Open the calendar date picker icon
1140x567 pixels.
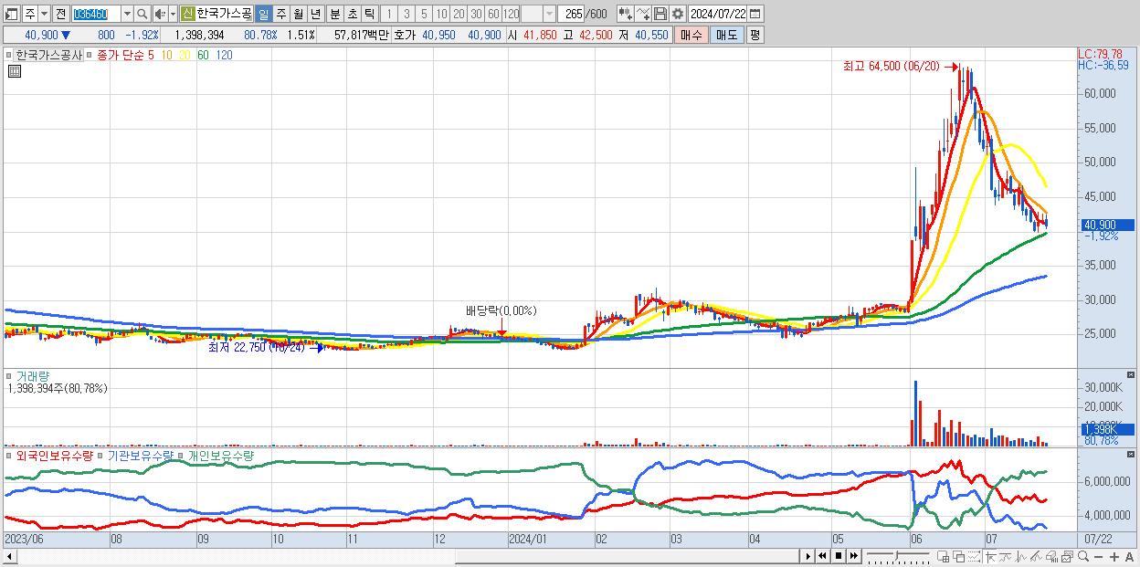pos(755,14)
